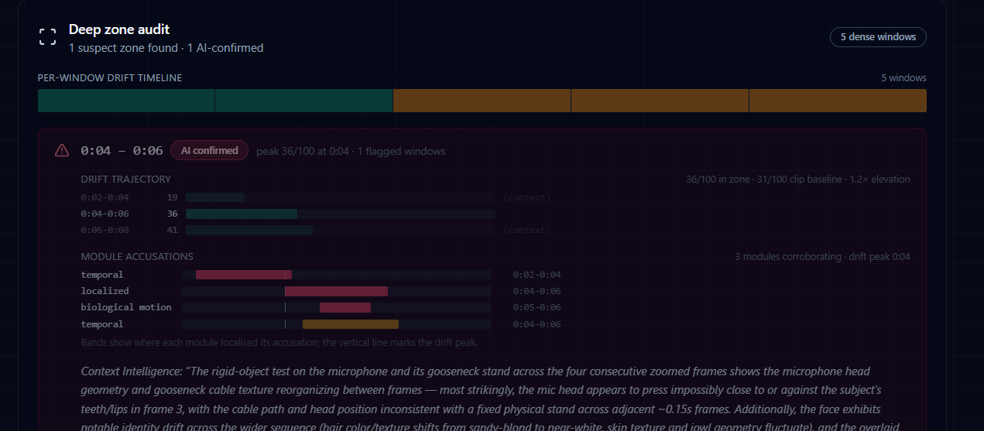The width and height of the screenshot is (984, 431).
Task: Click the 'Deep zone audit' heading
Action: [x=119, y=29]
